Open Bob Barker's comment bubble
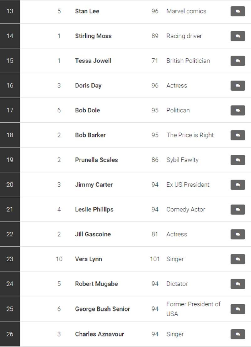Screen dimensions: 251x347 238,135
